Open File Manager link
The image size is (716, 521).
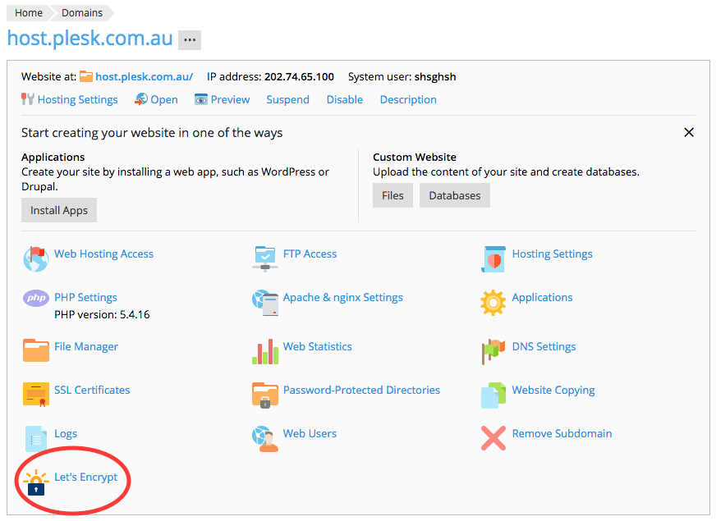click(x=86, y=347)
